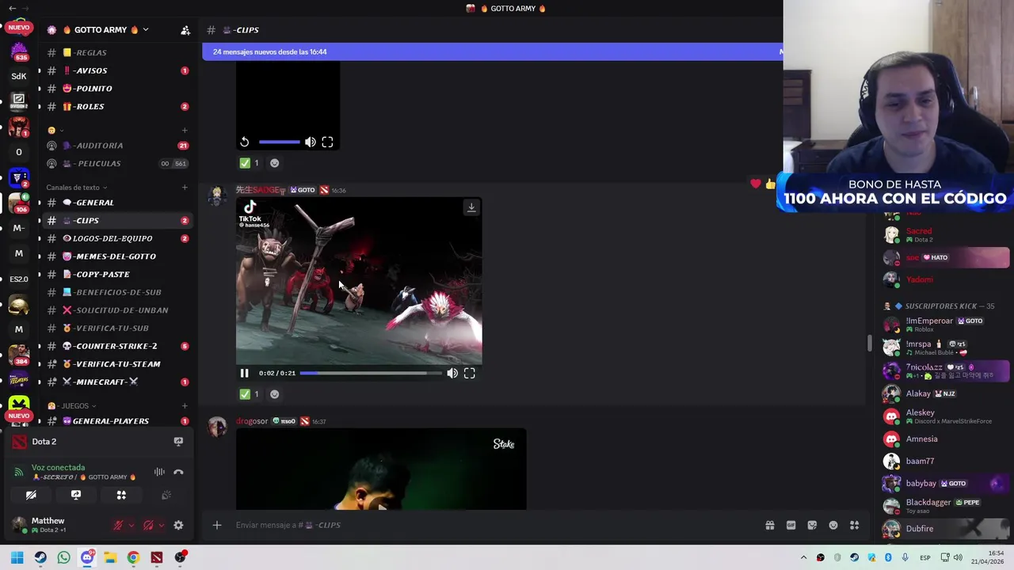This screenshot has width=1014, height=570.
Task: Open the COPY-PASTE channel
Action: 117,274
